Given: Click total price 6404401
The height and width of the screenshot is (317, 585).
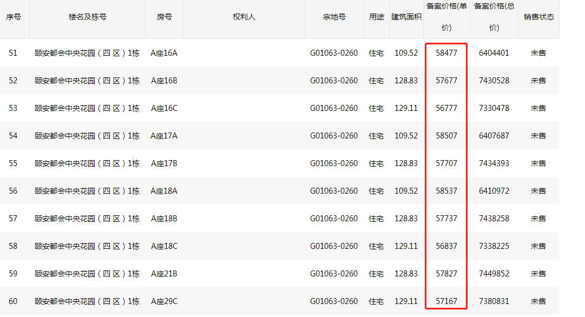Looking at the screenshot, I should (494, 53).
